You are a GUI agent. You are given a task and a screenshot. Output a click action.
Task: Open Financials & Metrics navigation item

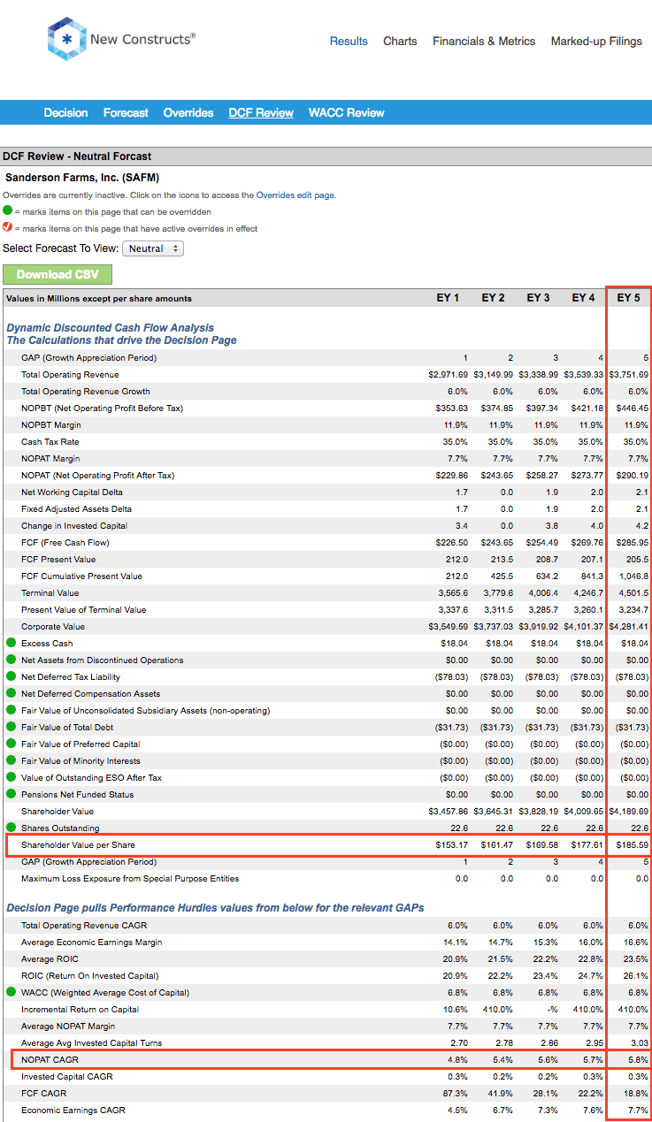[484, 41]
